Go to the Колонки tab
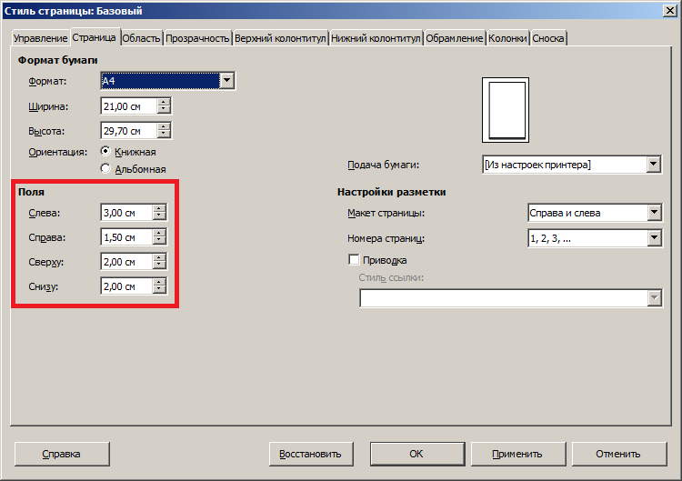This screenshot has width=682, height=481. 507,38
